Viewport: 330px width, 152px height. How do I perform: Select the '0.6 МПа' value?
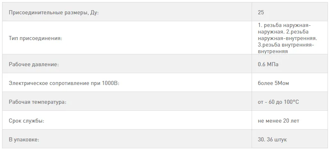click(x=268, y=65)
